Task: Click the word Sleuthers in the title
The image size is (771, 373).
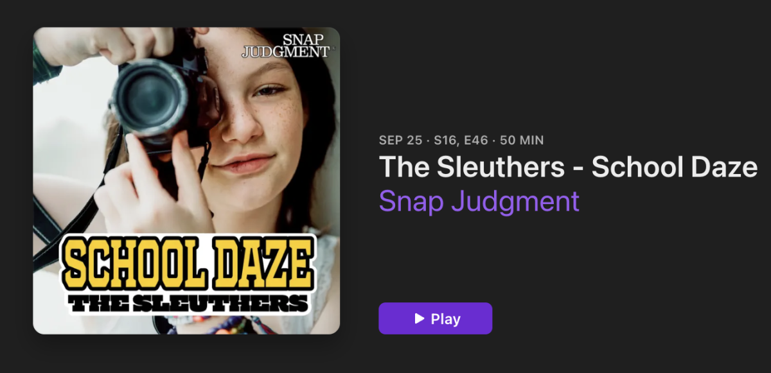Action: 493,167
